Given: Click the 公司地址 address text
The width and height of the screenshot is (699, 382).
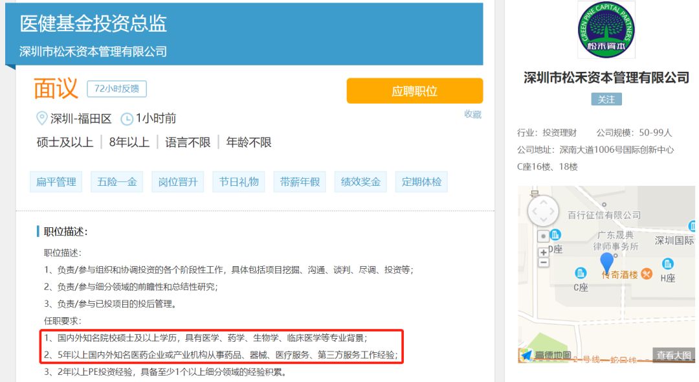Looking at the screenshot, I should 595,158.
